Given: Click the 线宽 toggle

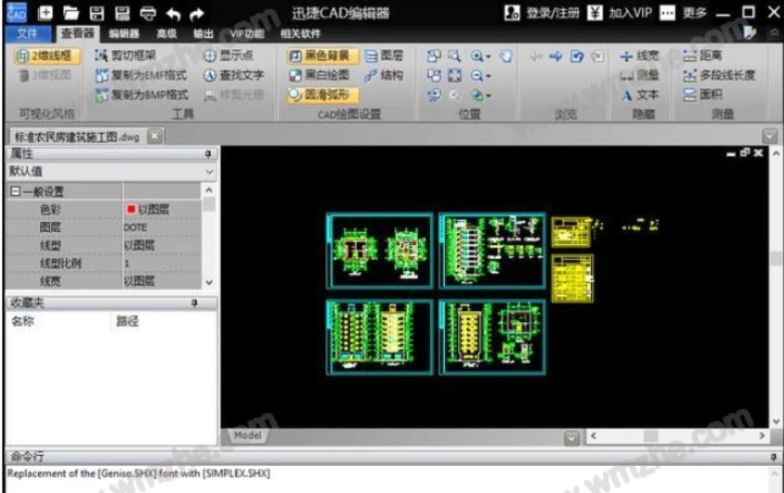Looking at the screenshot, I should (639, 56).
